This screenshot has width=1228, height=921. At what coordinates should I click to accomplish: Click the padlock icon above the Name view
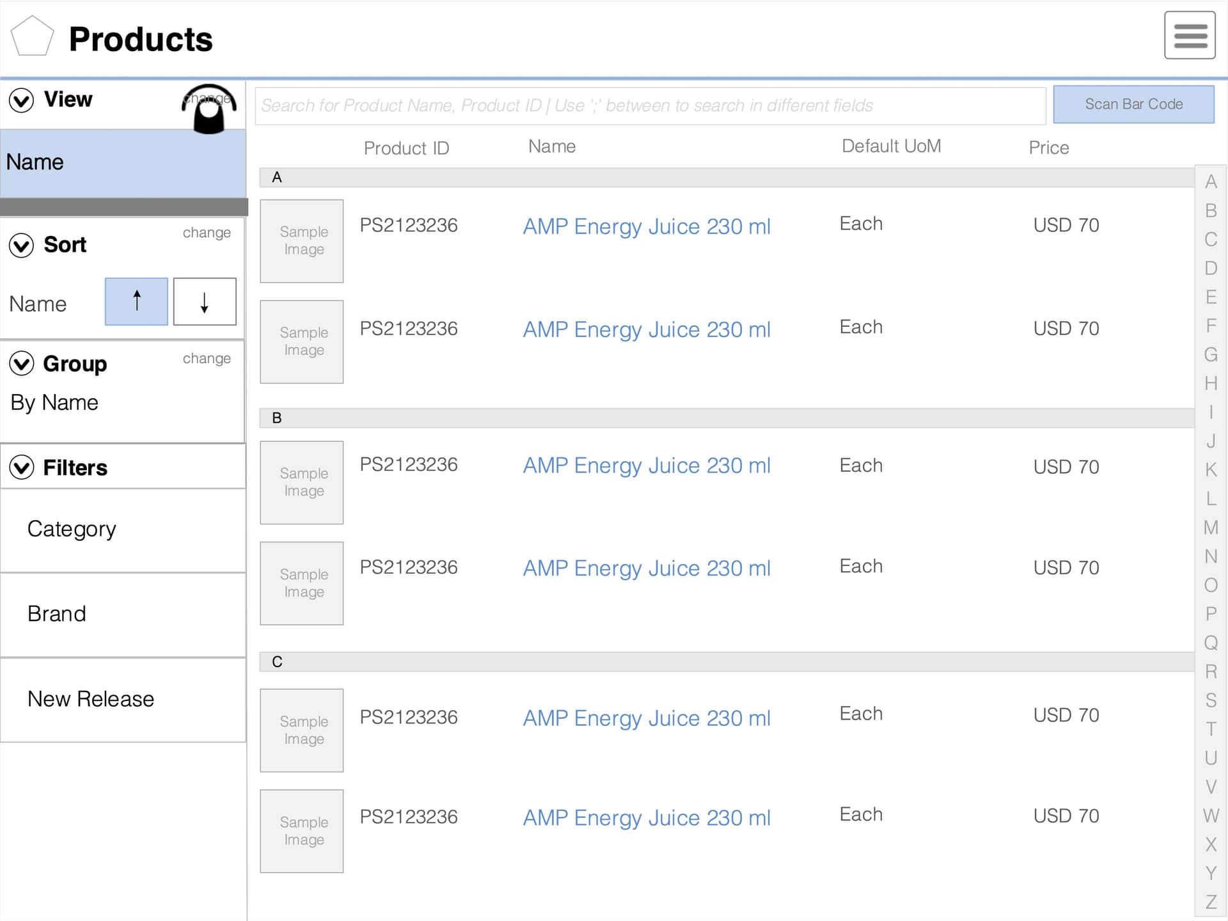(x=208, y=109)
